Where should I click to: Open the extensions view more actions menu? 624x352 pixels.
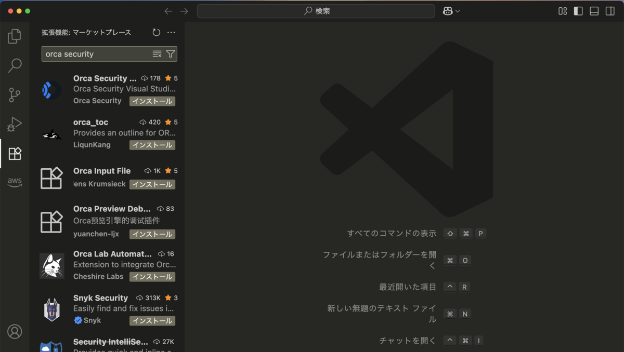tap(171, 32)
